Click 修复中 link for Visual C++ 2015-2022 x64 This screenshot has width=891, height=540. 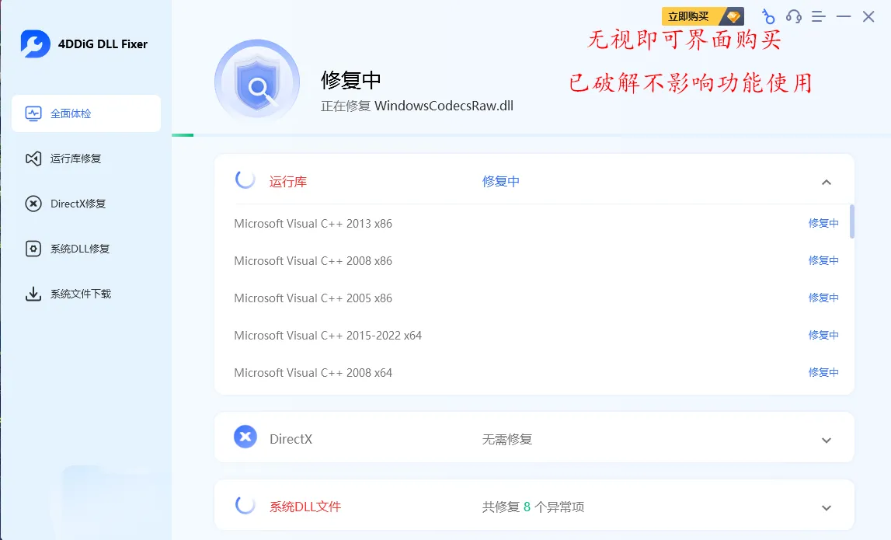pyautogui.click(x=823, y=335)
